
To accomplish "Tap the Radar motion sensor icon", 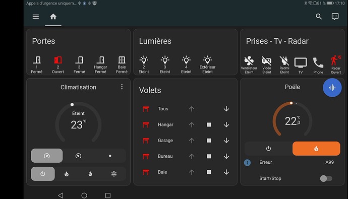I will (335, 61).
